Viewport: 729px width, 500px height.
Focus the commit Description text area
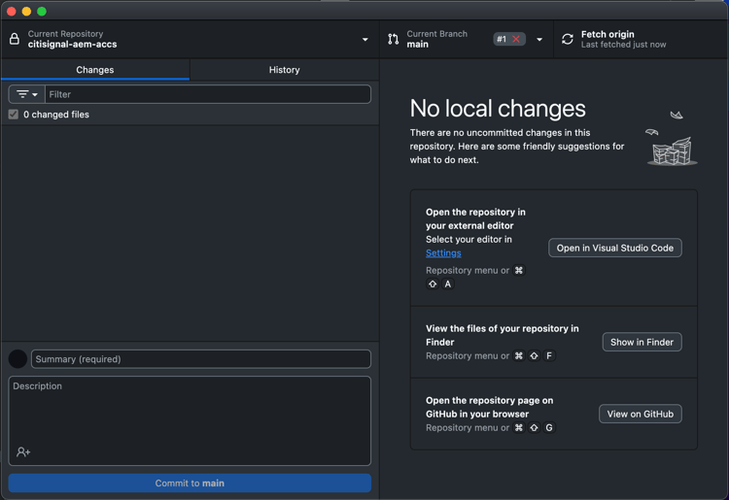(x=190, y=420)
